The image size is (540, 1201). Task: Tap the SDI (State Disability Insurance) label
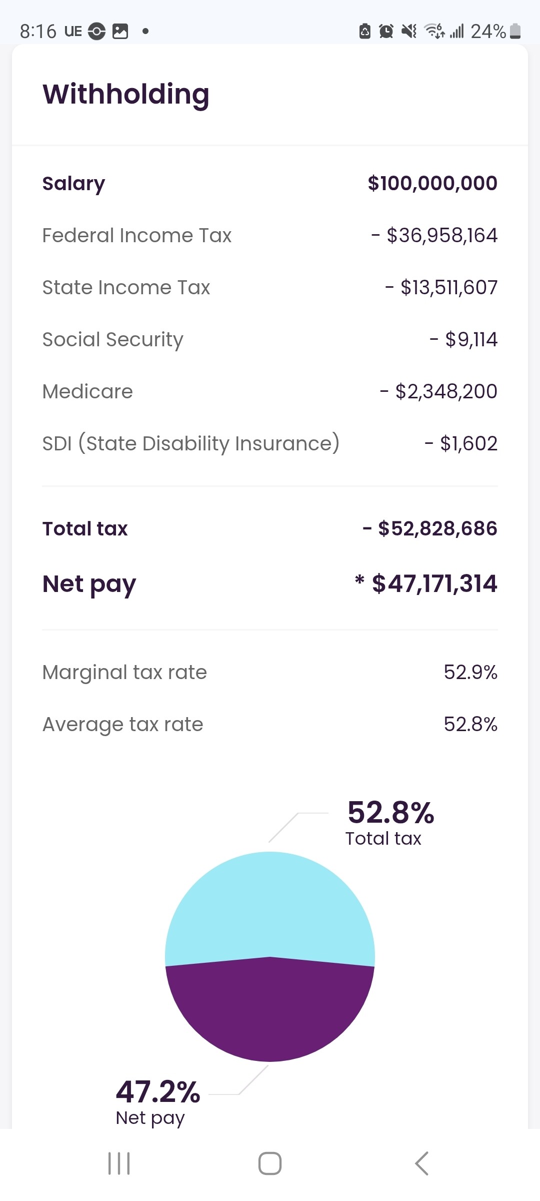pos(190,443)
